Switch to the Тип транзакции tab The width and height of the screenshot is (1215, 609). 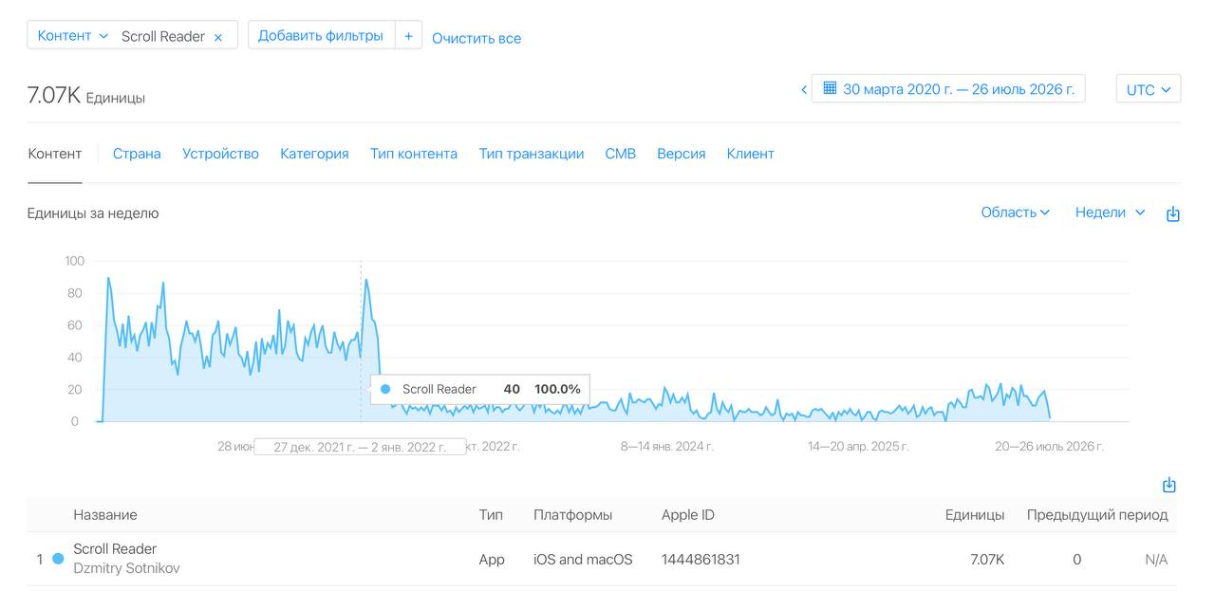(532, 153)
